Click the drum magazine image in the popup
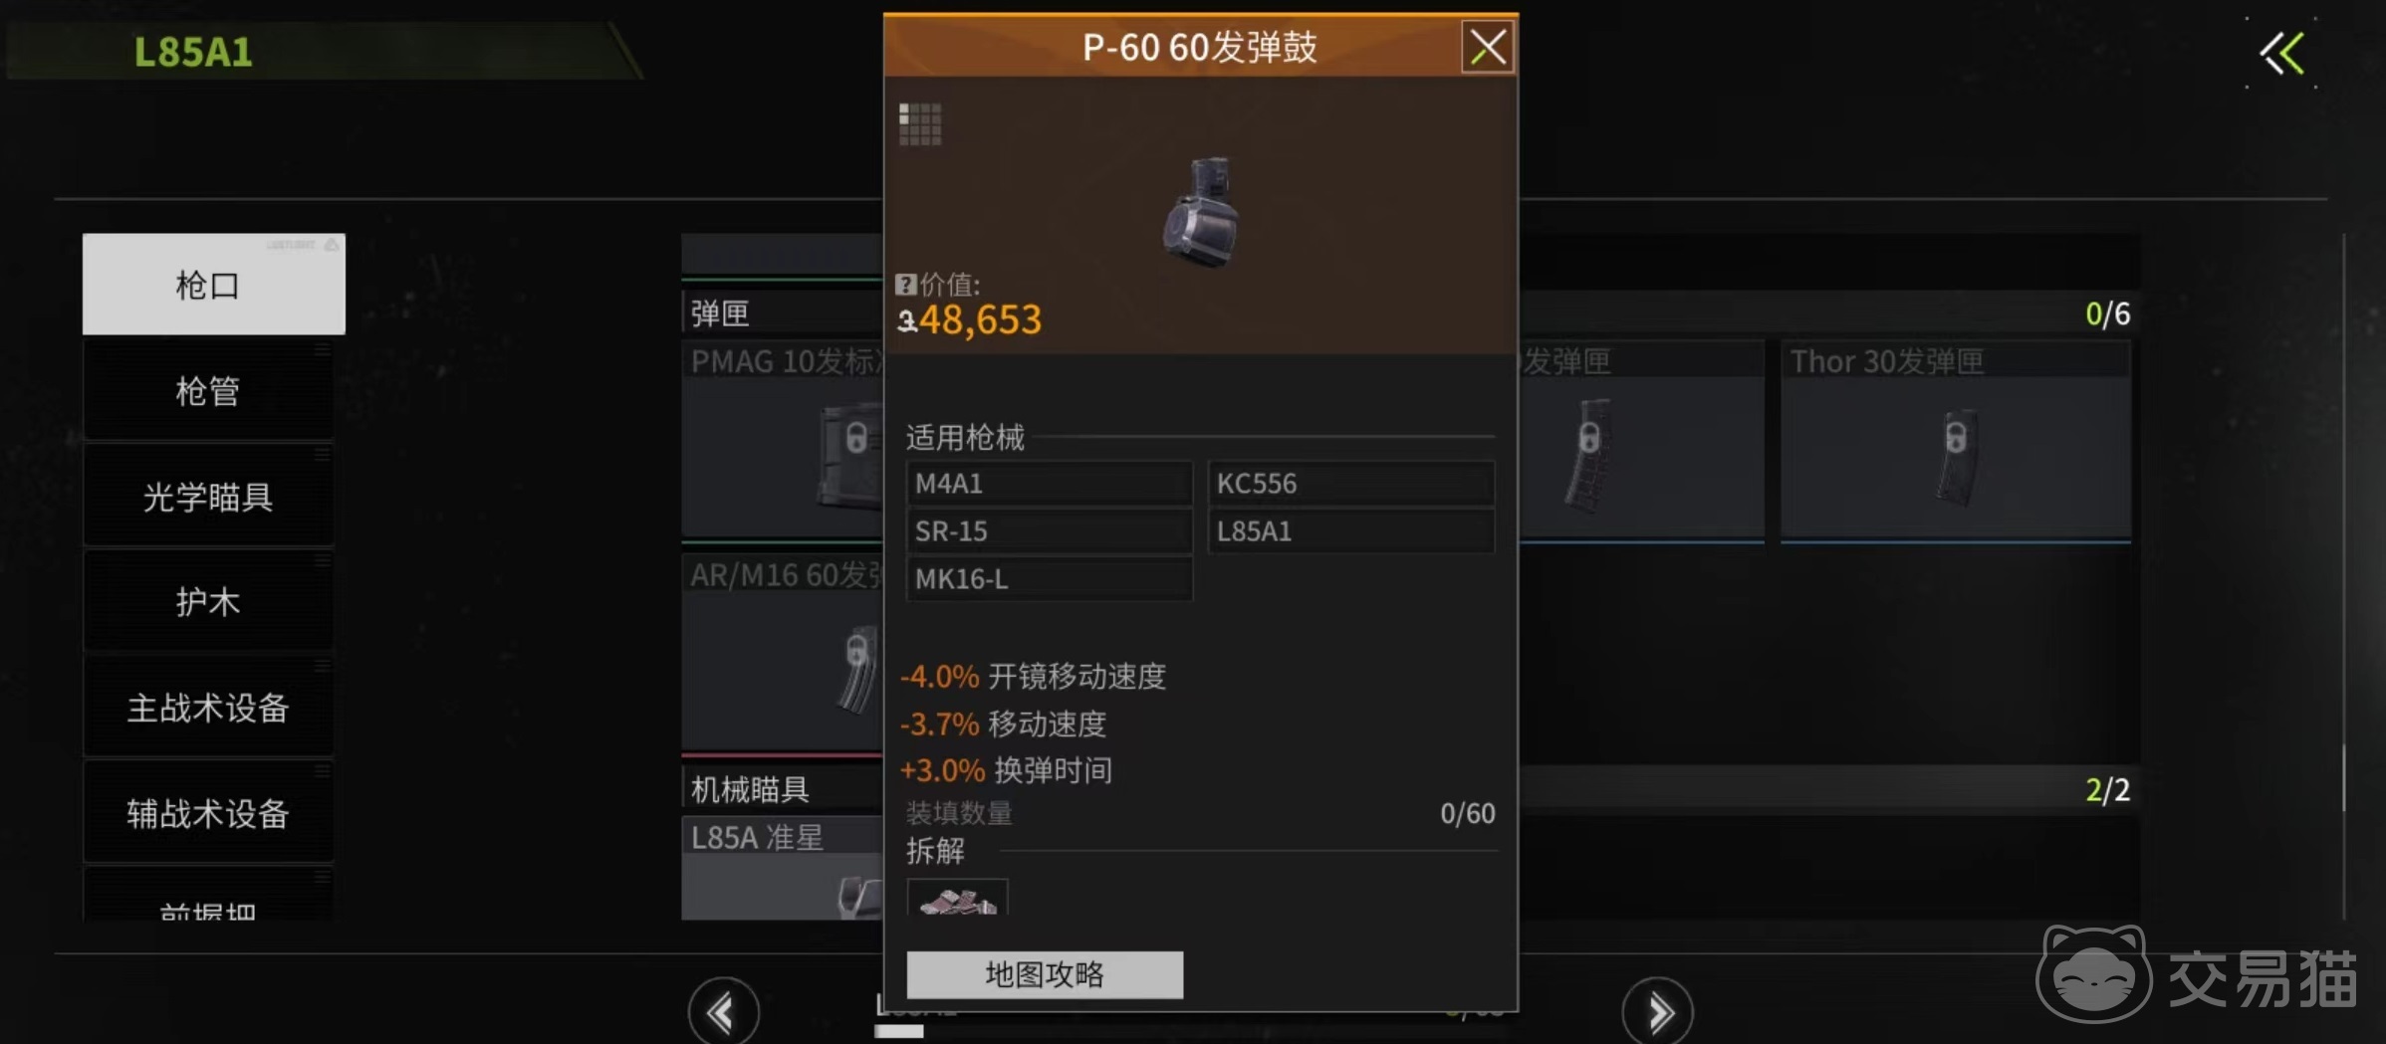The height and width of the screenshot is (1044, 2386). pyautogui.click(x=1202, y=212)
